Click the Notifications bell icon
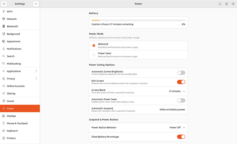This screenshot has width=237, height=144. [4, 49]
